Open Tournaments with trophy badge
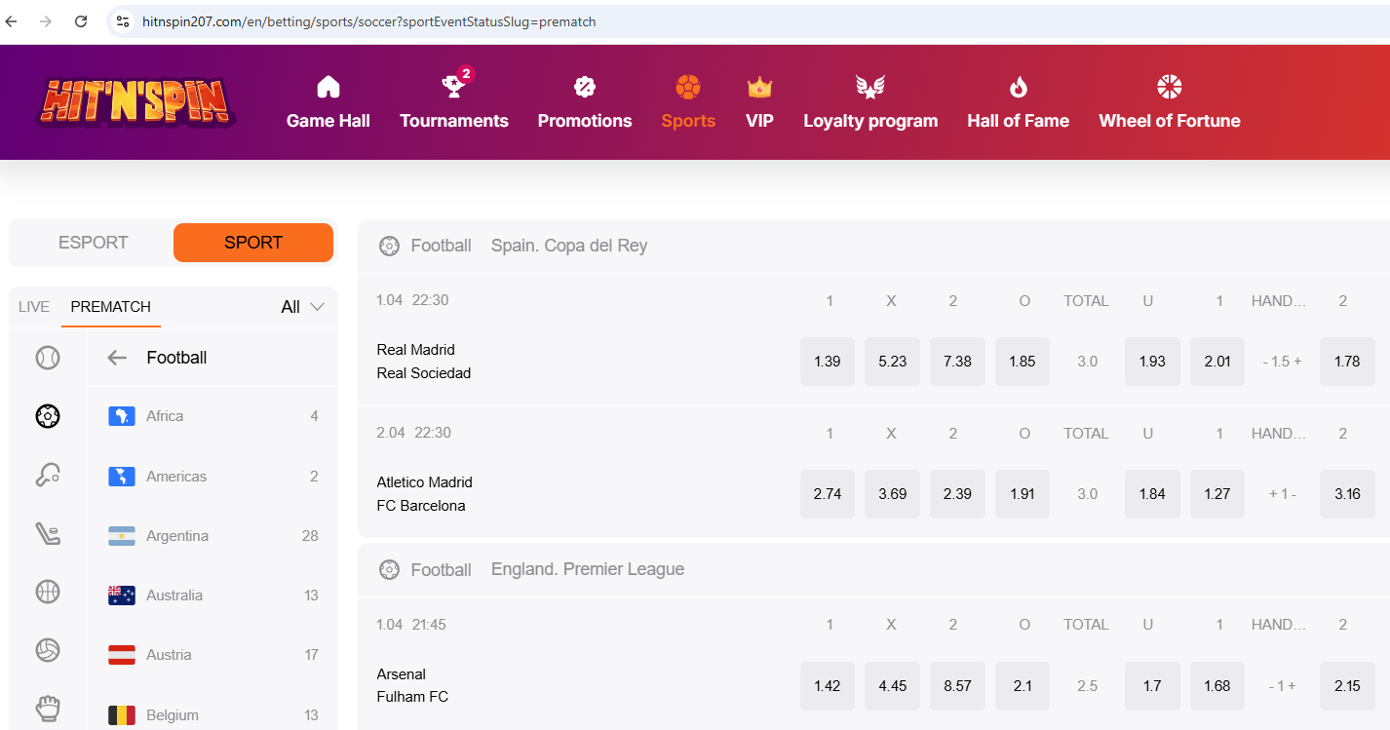 coord(453,102)
